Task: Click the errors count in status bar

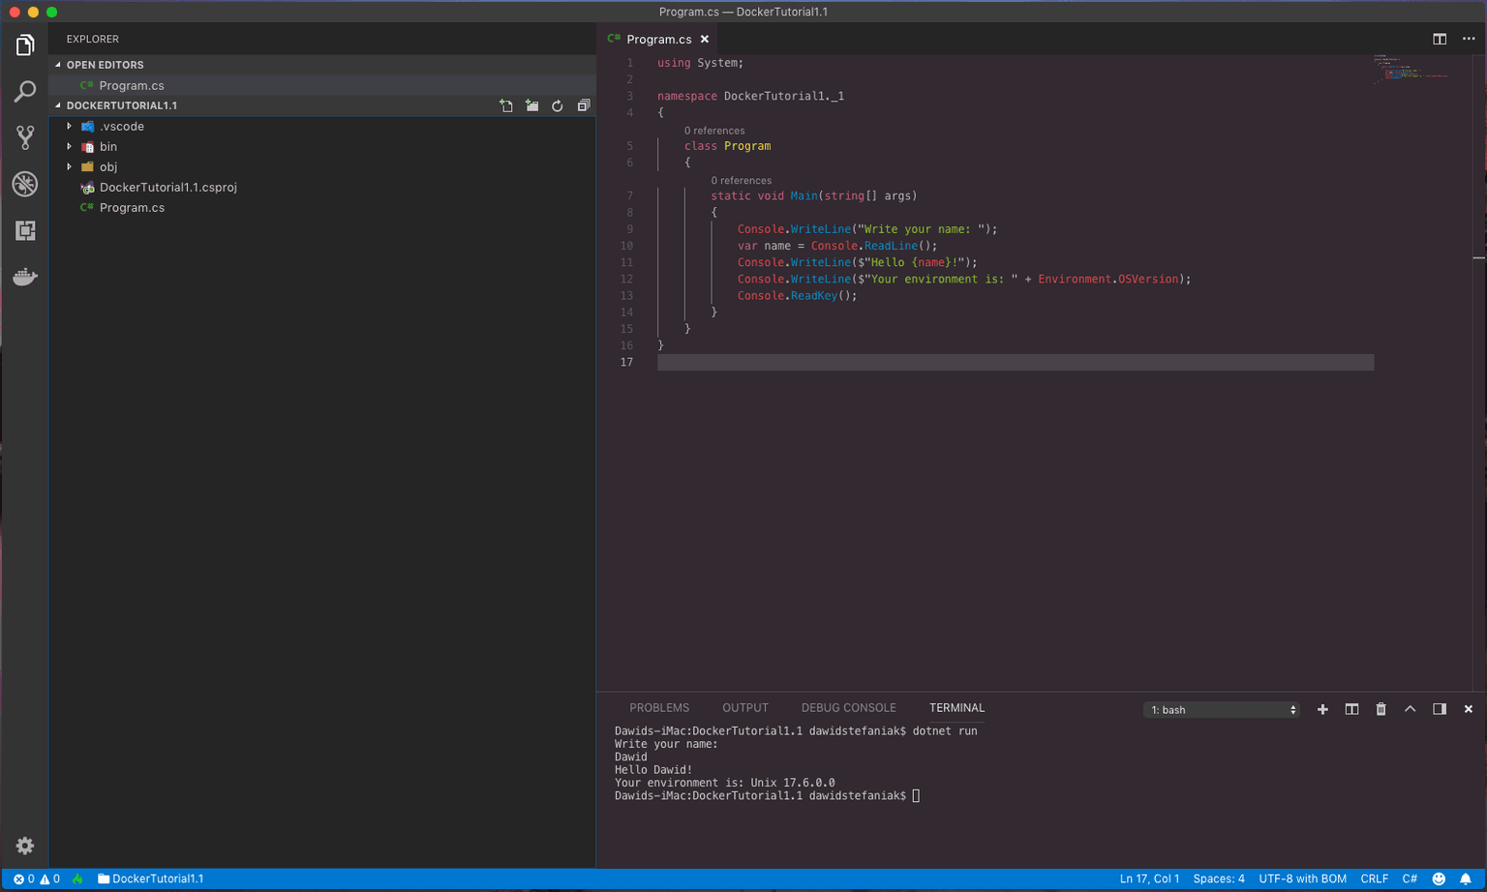Action: [24, 878]
